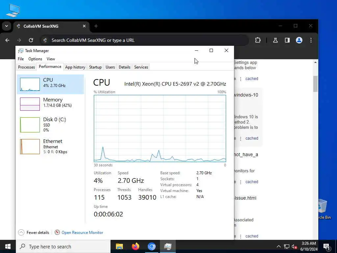The image size is (337, 253).
Task: Open Chrome profile avatar
Action: tap(299, 40)
